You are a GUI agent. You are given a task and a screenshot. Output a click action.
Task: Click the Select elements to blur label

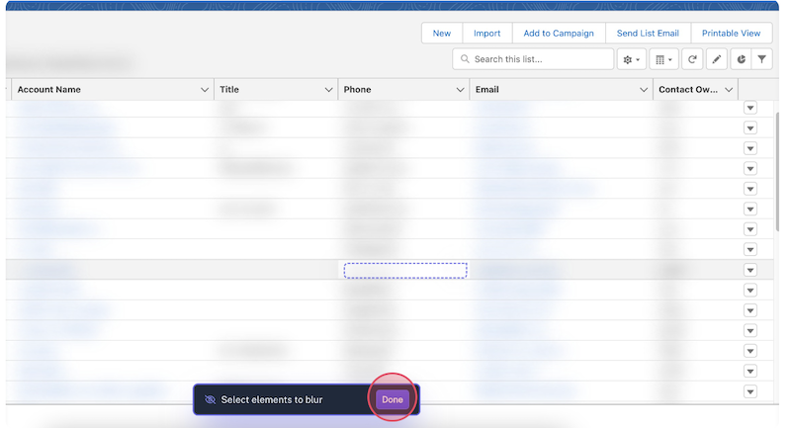271,399
